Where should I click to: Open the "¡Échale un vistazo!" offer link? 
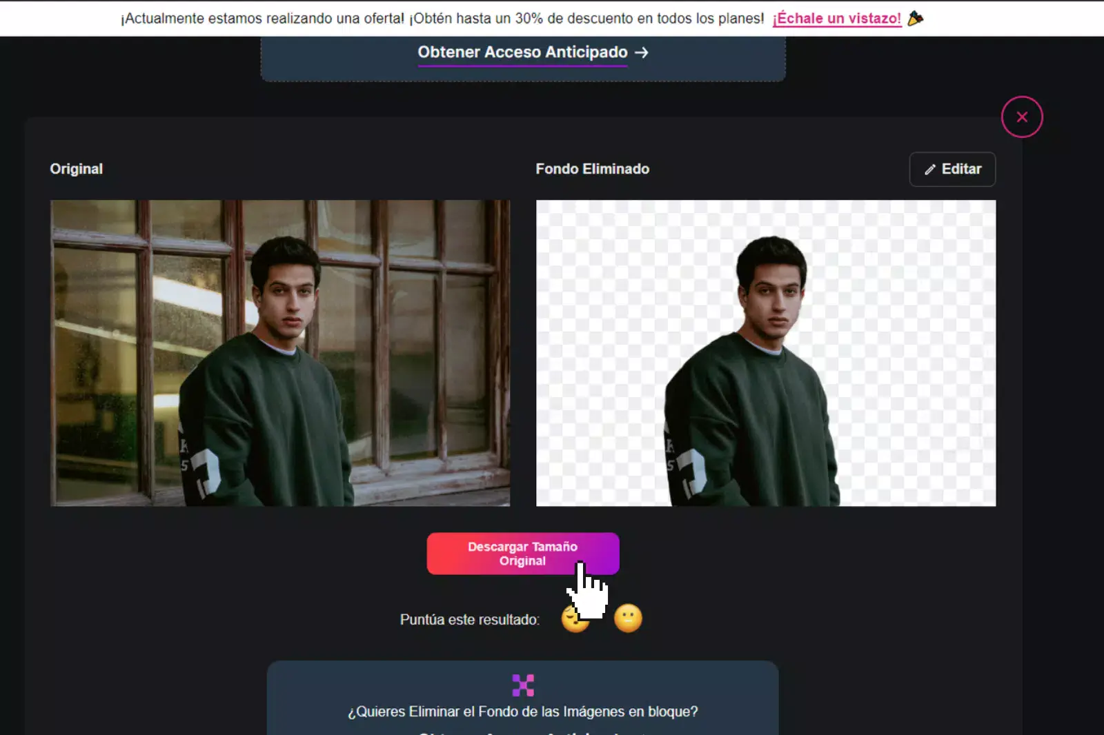(x=836, y=19)
